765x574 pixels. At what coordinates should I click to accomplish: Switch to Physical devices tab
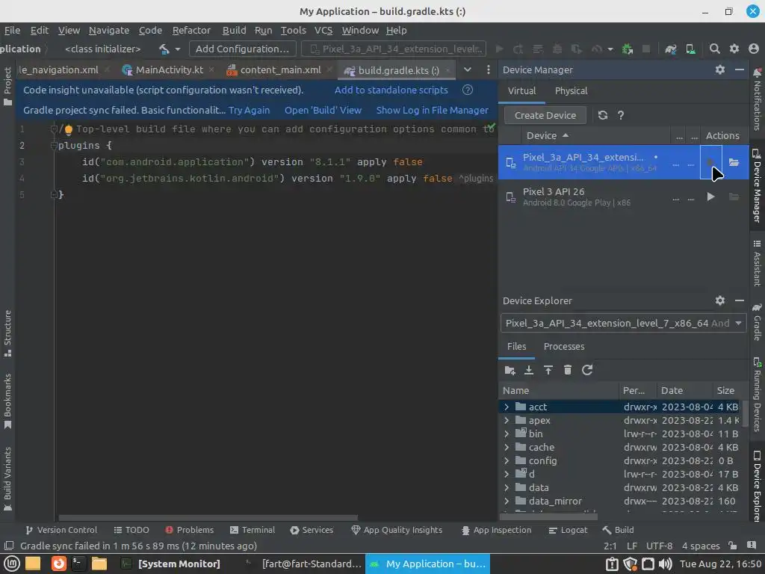click(x=571, y=90)
